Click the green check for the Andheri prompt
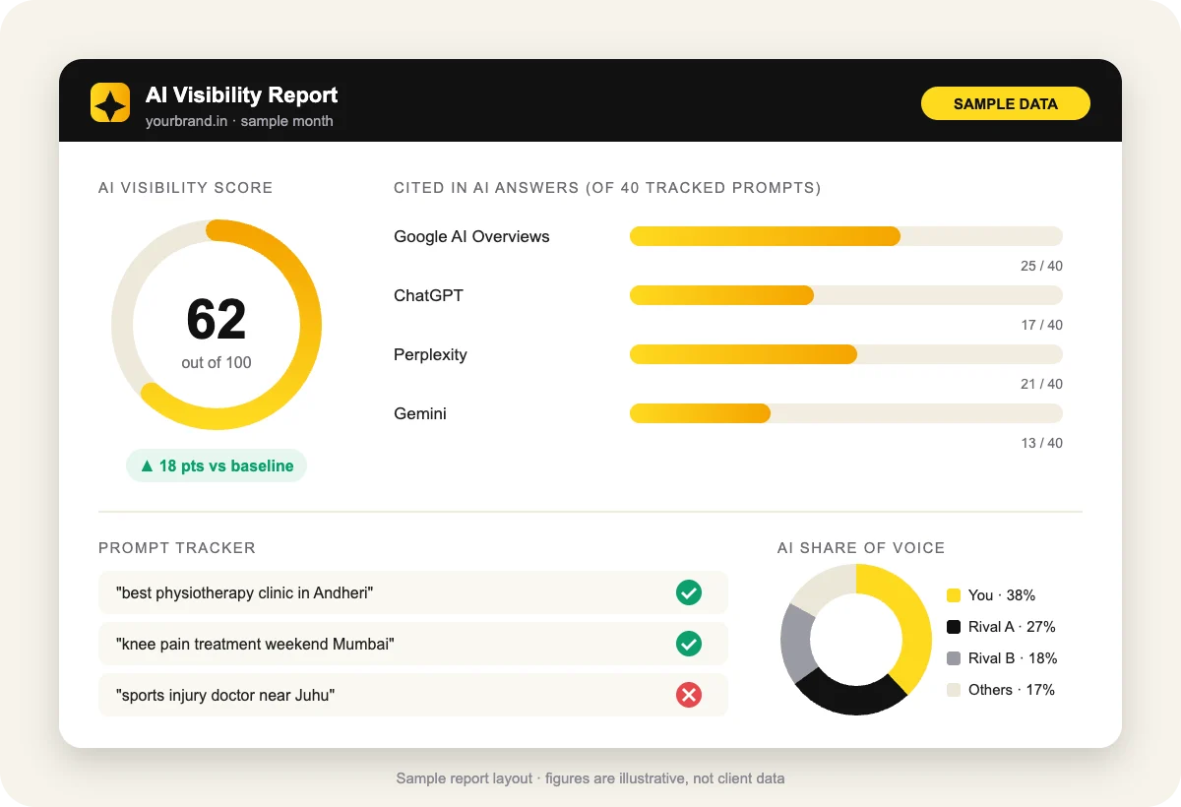1181x807 pixels. click(689, 592)
